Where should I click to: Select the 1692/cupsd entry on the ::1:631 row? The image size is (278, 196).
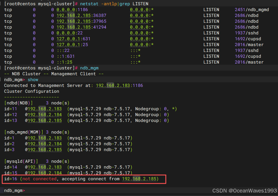[248, 56]
